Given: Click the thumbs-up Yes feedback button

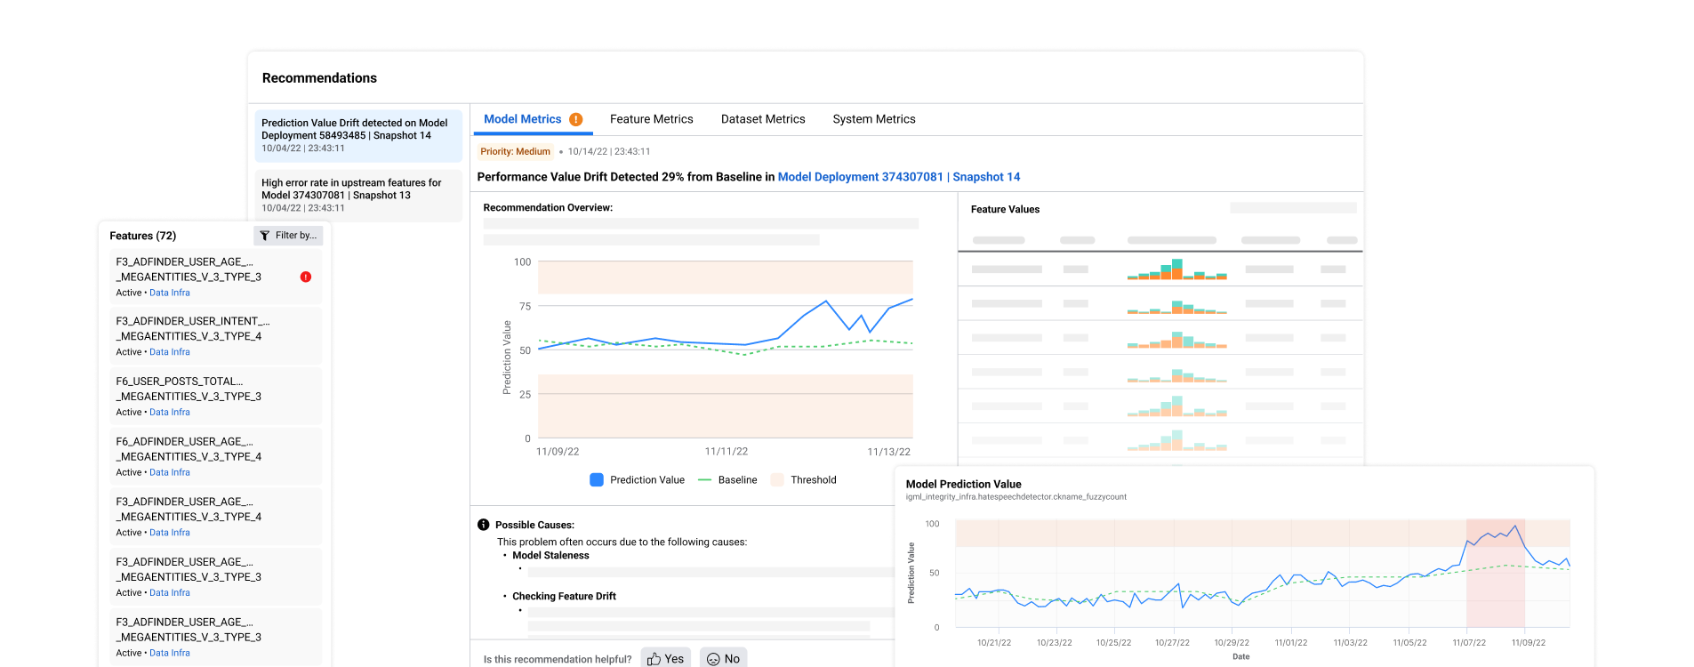Looking at the screenshot, I should pyautogui.click(x=665, y=658).
